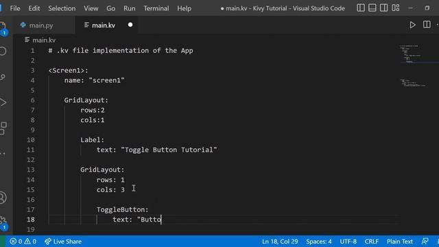Switch to the main.py tab
The width and height of the screenshot is (439, 247).
(x=41, y=25)
